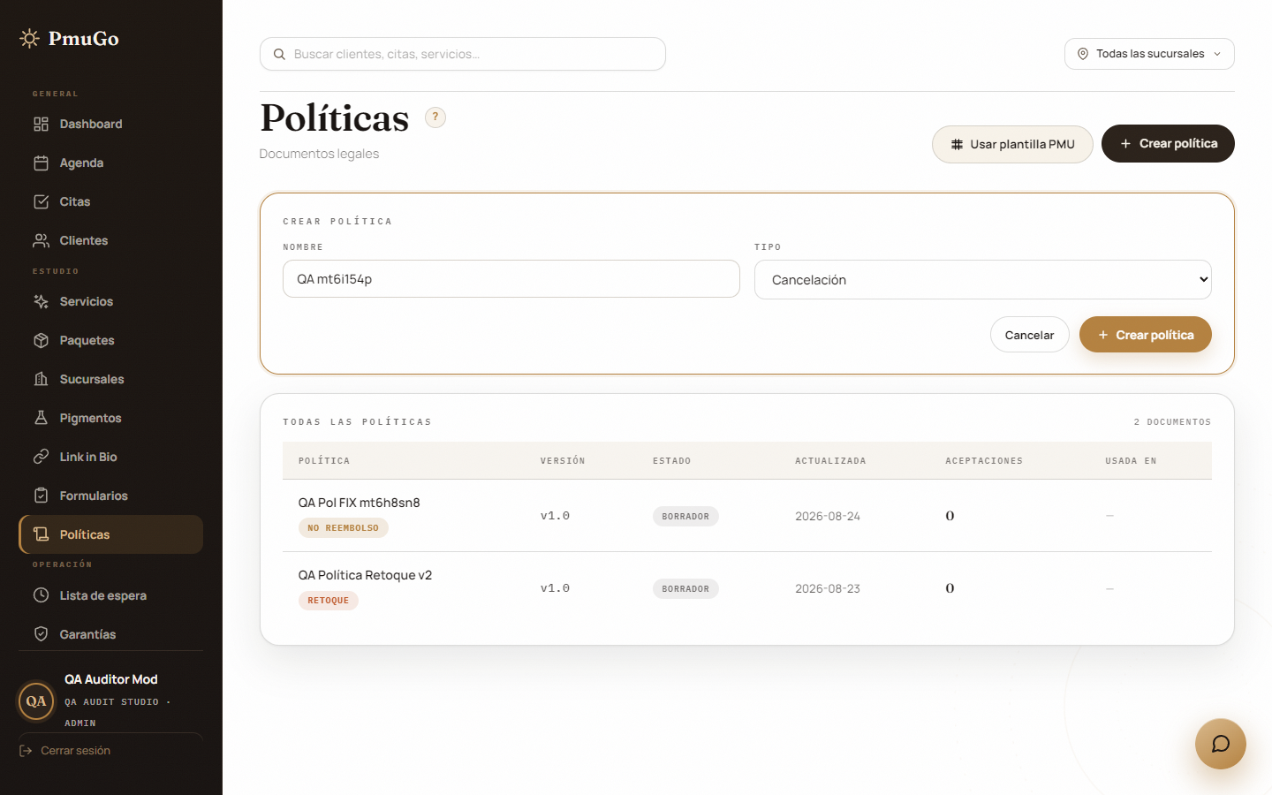1272x795 pixels.
Task: Click the QA user avatar circle
Action: 36,701
